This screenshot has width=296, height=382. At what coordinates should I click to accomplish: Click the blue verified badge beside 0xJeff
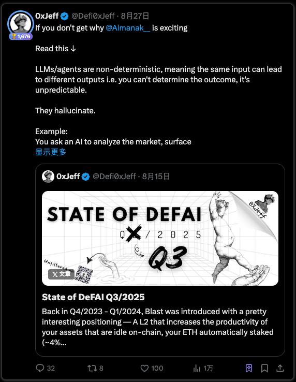(x=65, y=17)
